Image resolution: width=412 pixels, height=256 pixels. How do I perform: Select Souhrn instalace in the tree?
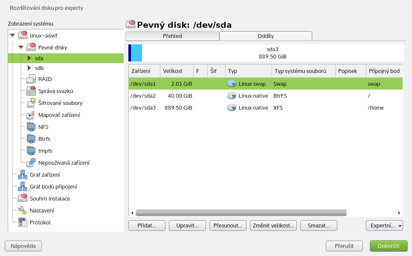(x=50, y=198)
